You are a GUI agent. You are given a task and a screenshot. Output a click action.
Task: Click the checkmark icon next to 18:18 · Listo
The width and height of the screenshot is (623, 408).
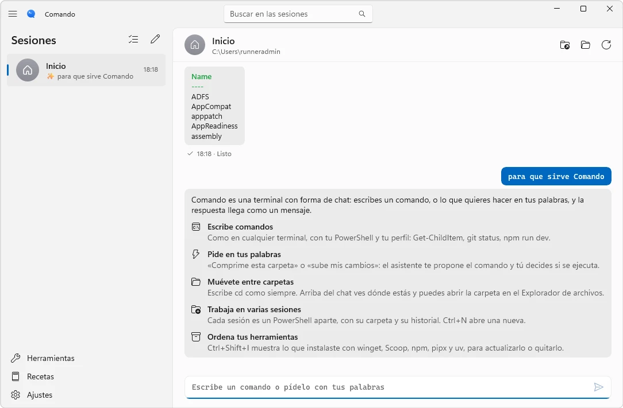(190, 154)
